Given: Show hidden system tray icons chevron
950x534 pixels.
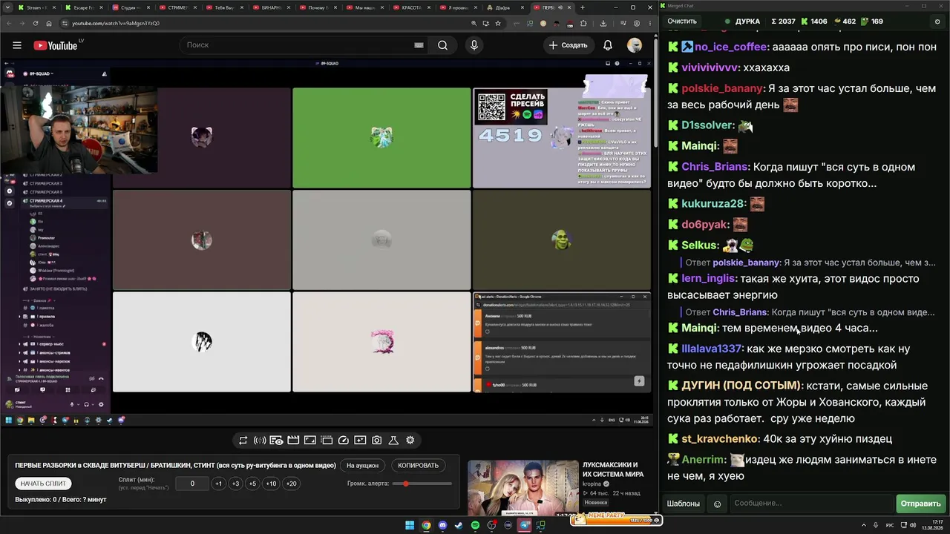Looking at the screenshot, I should pyautogui.click(x=865, y=525).
